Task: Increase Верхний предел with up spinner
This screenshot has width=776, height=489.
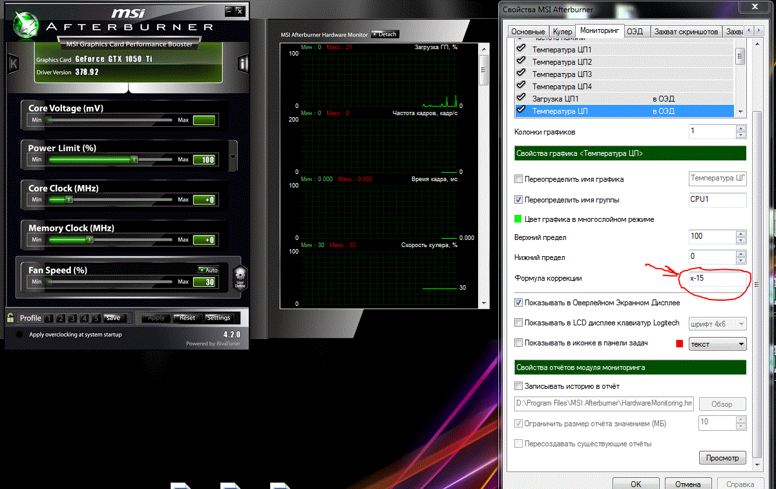Action: coord(740,233)
